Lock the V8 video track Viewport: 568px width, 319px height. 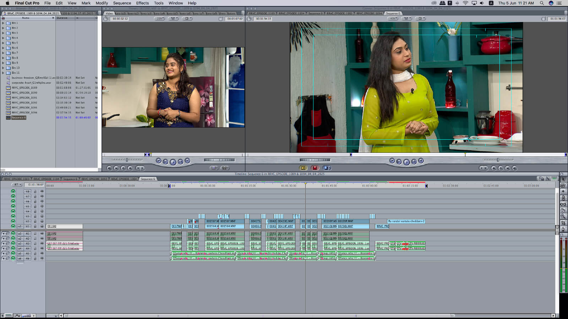(35, 191)
